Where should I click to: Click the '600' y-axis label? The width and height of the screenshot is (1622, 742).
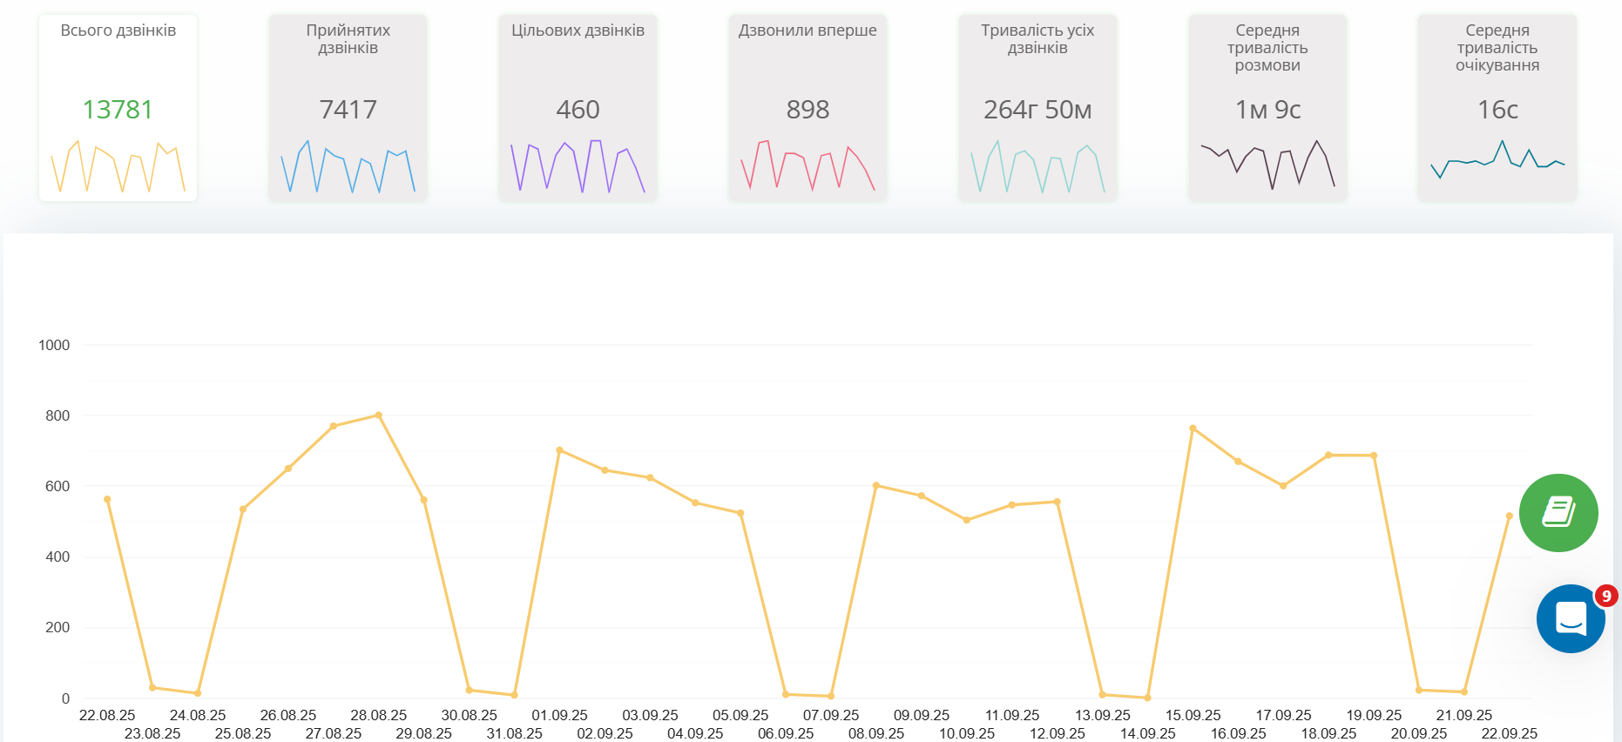57,486
